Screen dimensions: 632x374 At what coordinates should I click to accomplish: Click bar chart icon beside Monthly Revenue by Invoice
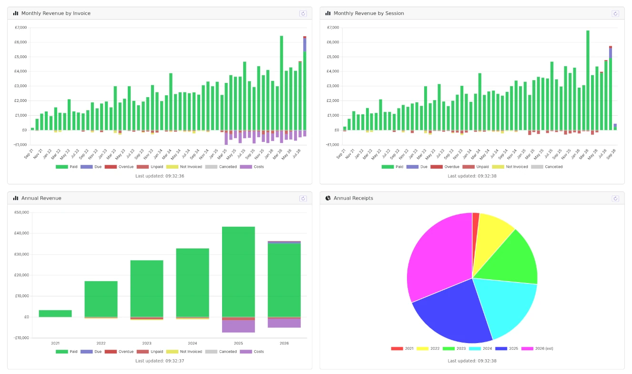16,13
